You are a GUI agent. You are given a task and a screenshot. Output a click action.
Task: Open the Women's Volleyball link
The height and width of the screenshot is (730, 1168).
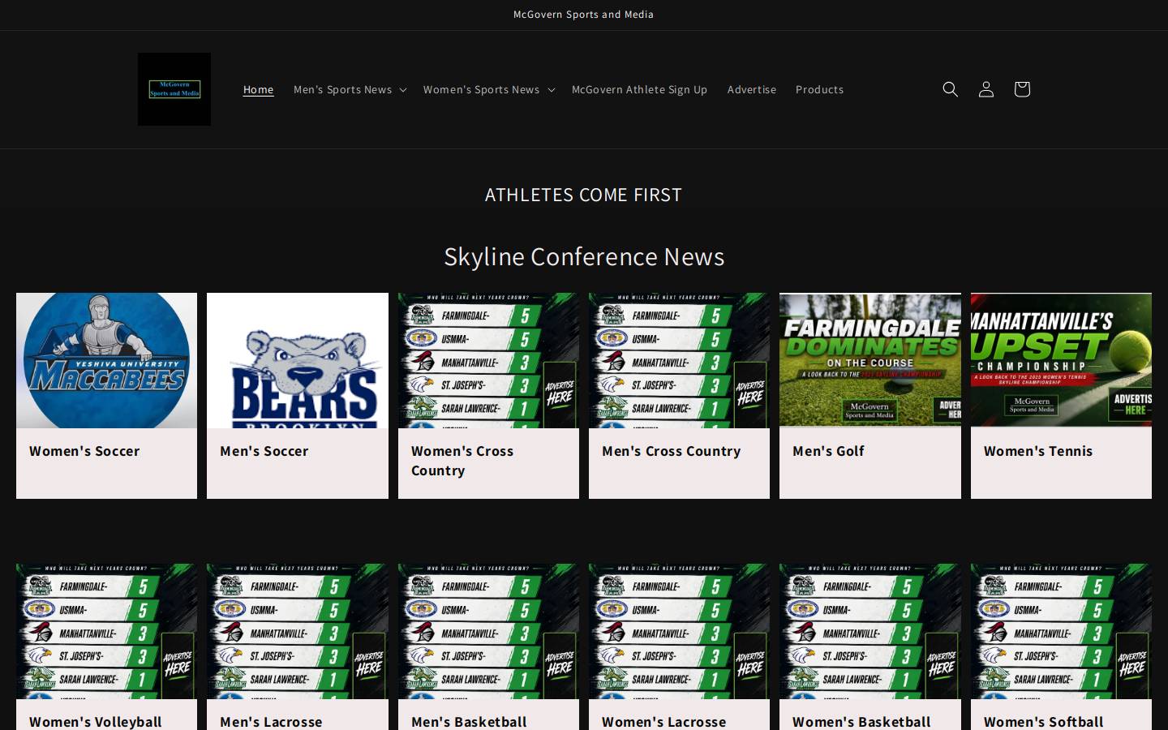pos(96,722)
